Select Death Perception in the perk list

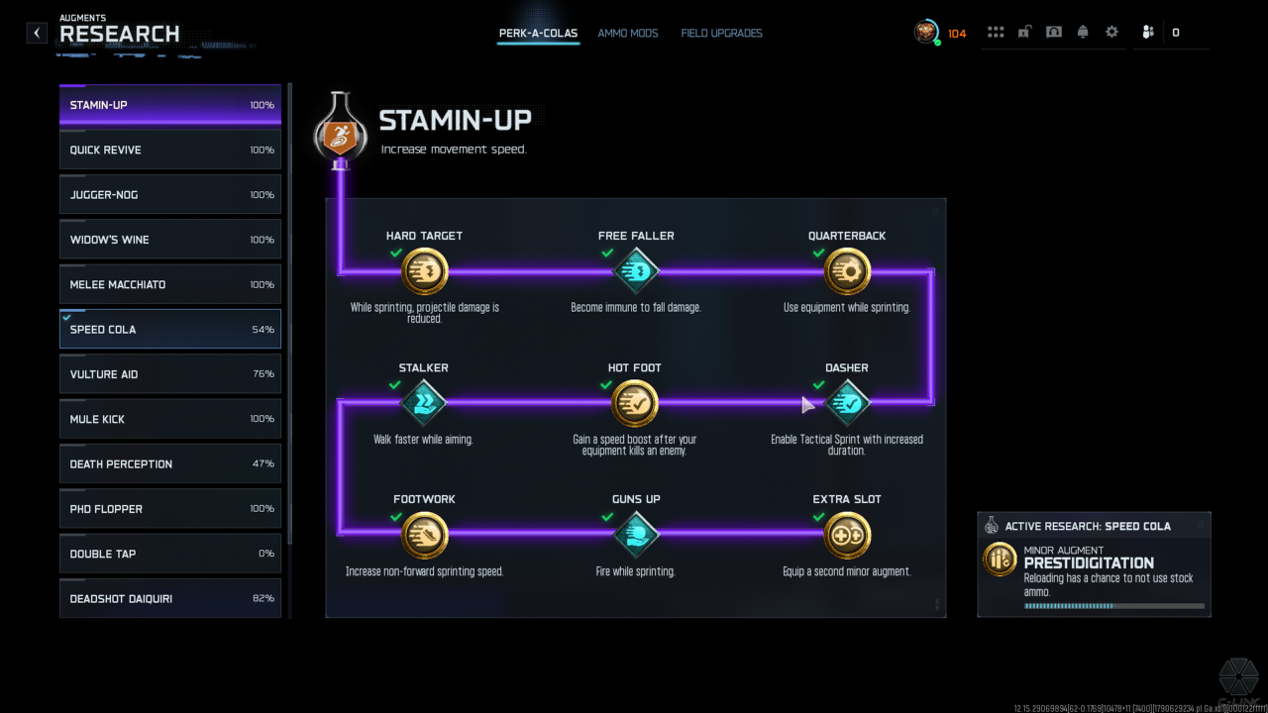tap(170, 464)
